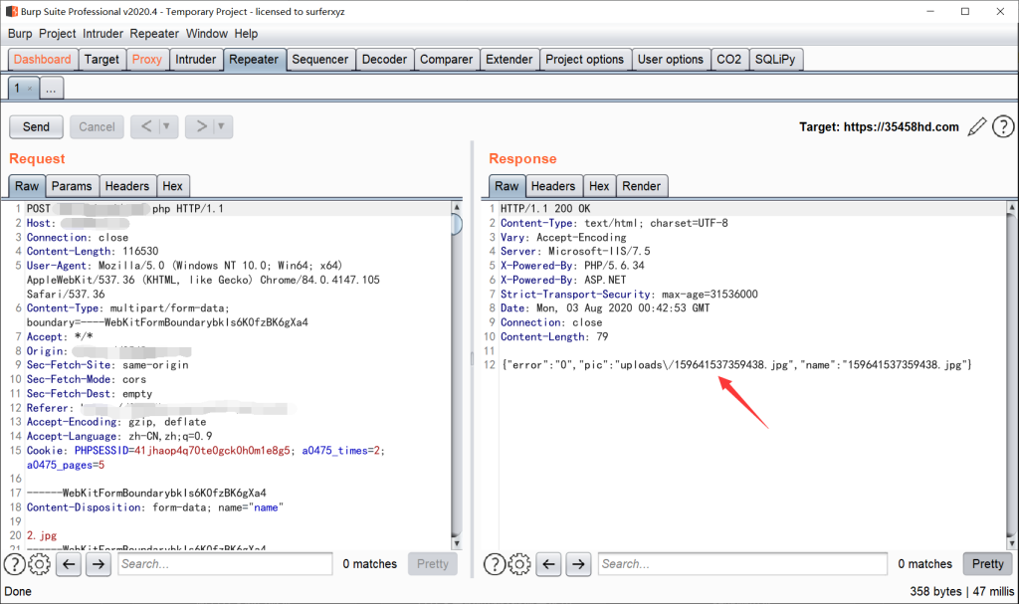
Task: Show response Headers view
Action: [x=553, y=186]
